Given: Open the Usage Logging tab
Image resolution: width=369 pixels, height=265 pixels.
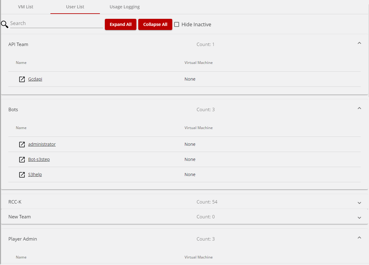Looking at the screenshot, I should 124,6.
